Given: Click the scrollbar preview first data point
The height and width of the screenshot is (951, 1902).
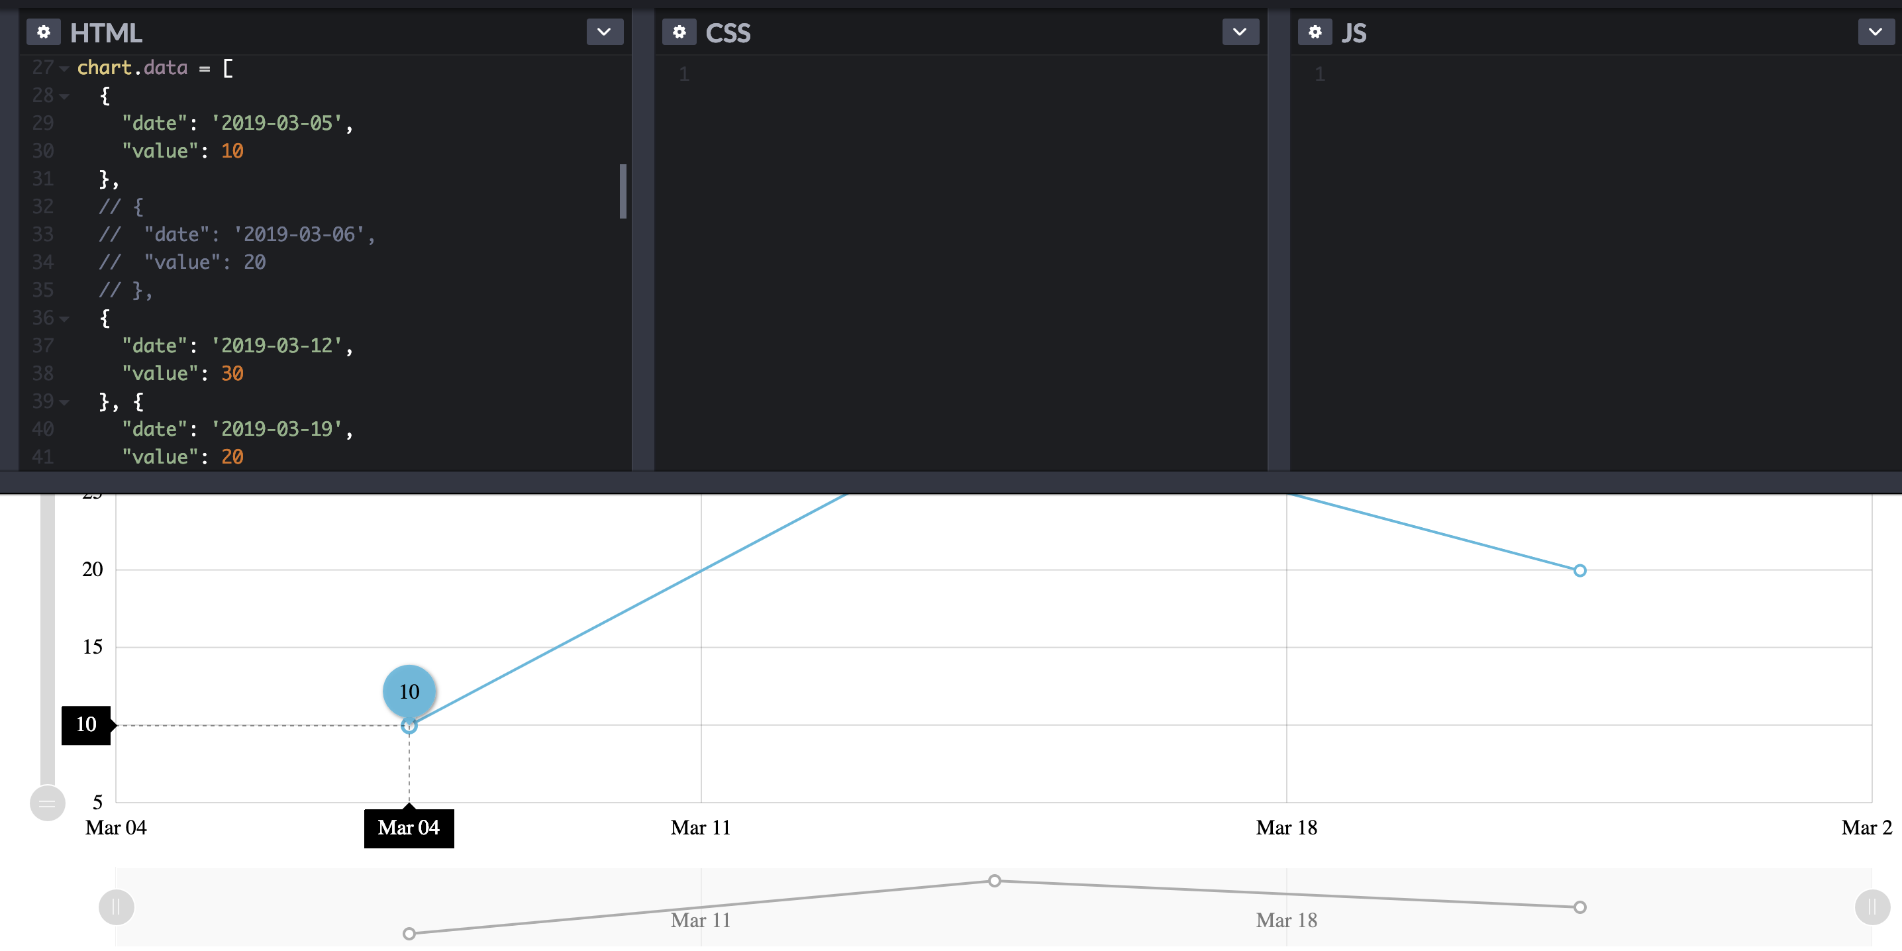Looking at the screenshot, I should point(409,934).
